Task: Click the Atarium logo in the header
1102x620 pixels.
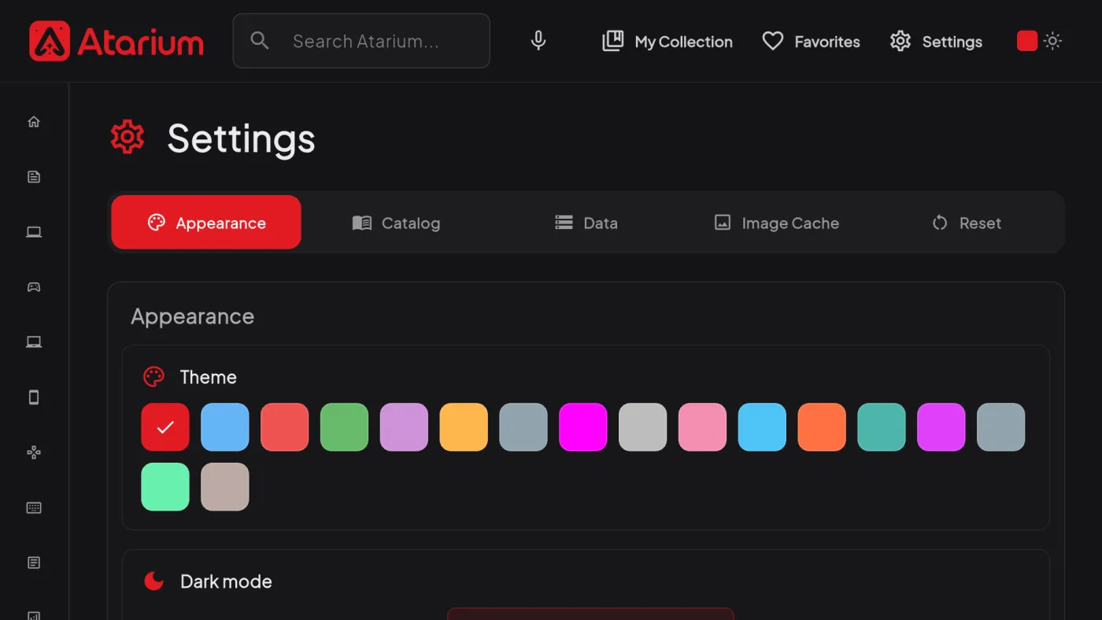Action: tap(116, 41)
